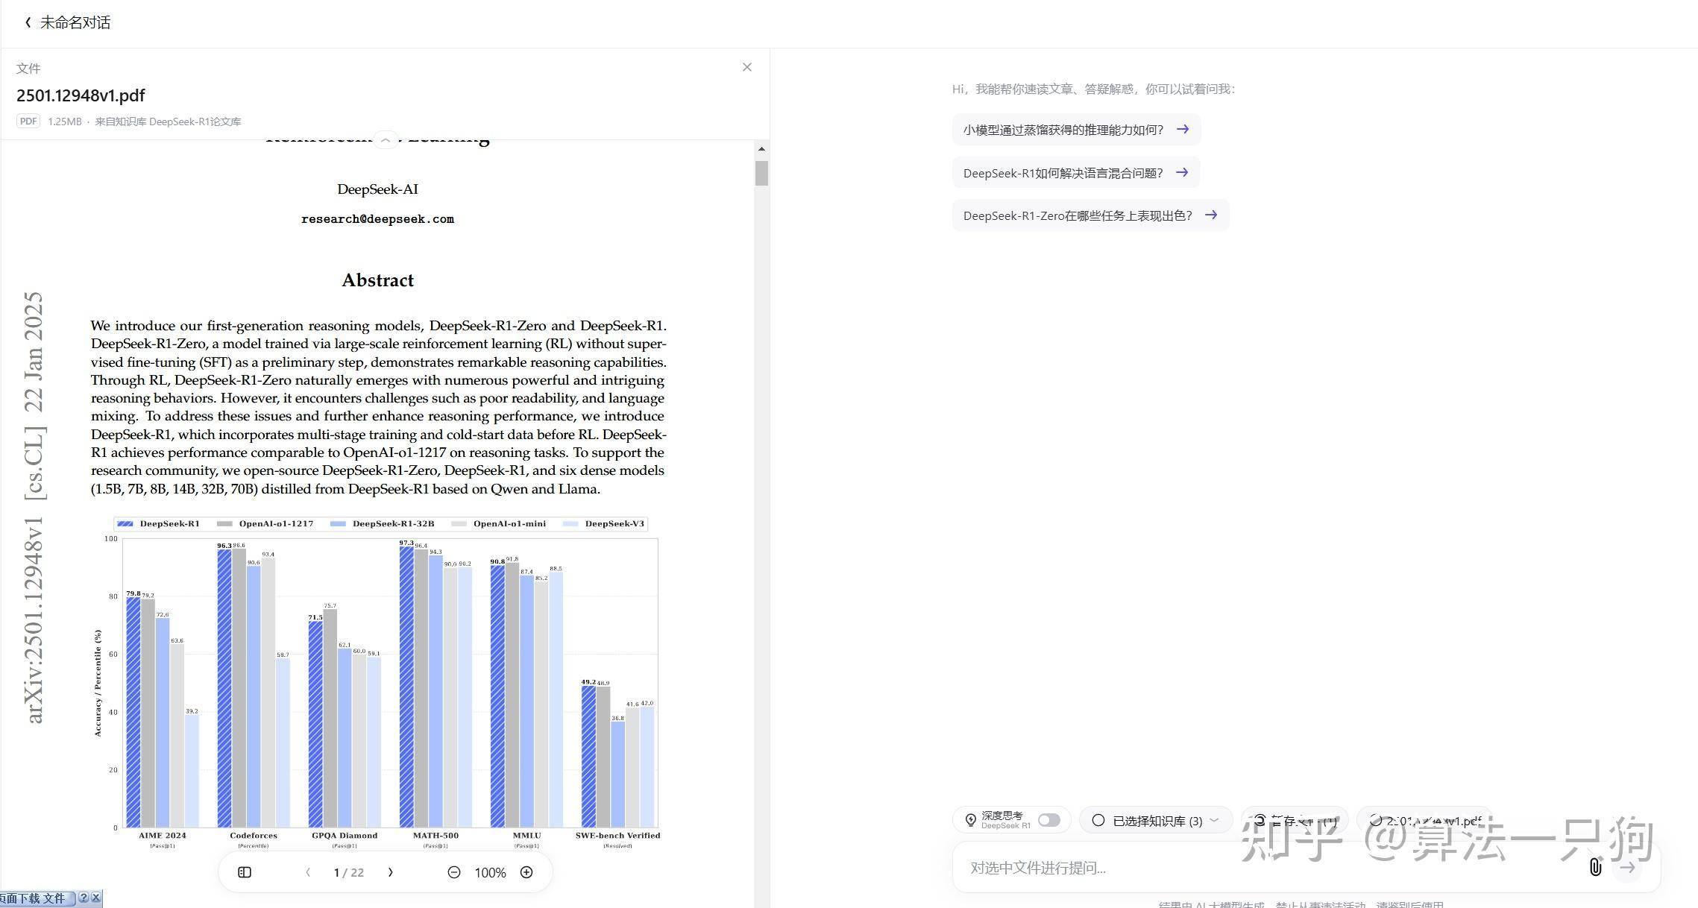
Task: Click the DeepSeek-AI author line in the PDF
Action: coord(377,189)
